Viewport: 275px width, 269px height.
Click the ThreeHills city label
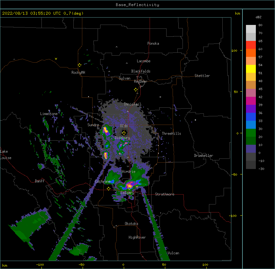tap(171, 134)
